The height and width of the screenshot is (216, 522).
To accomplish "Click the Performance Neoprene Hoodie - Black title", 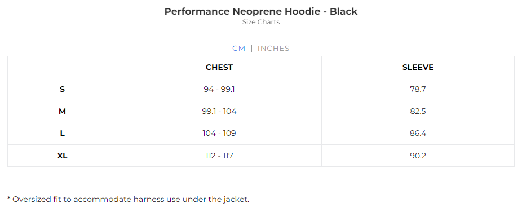I will 260,11.
